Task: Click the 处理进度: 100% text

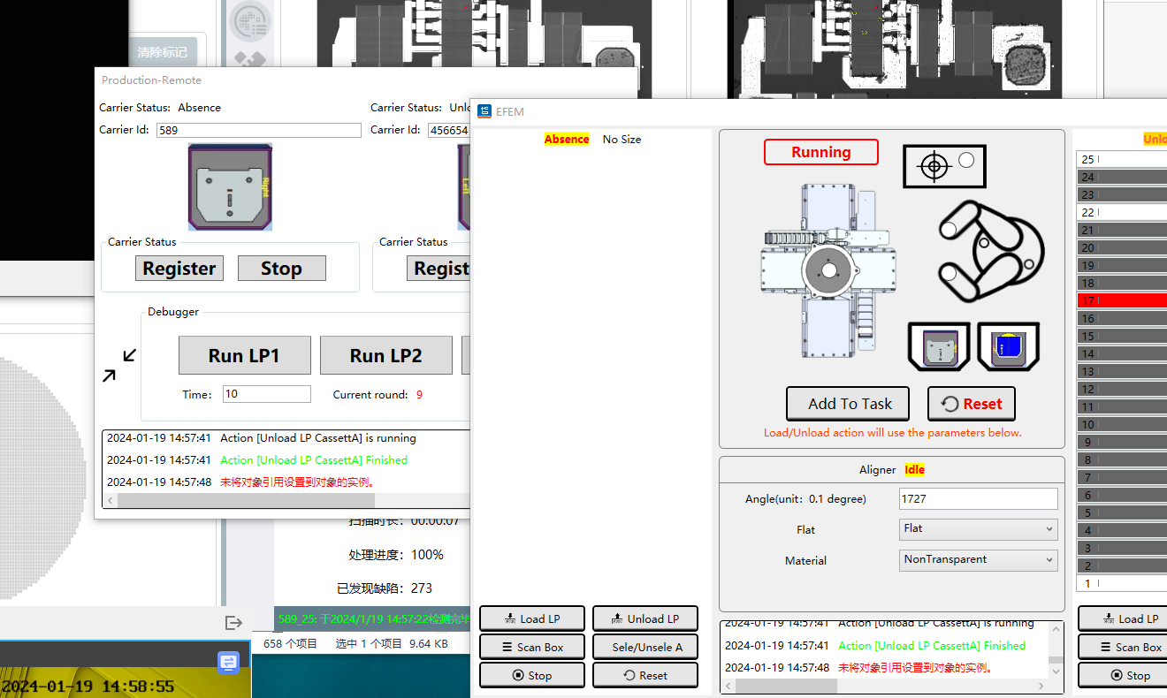Action: (x=396, y=555)
